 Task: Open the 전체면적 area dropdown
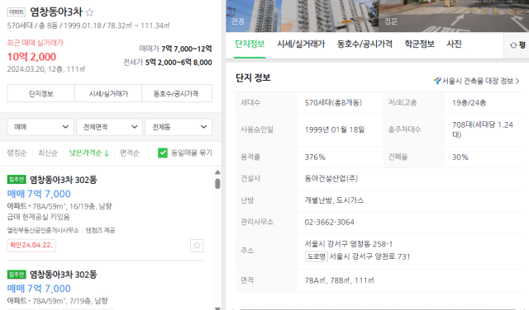[110, 127]
